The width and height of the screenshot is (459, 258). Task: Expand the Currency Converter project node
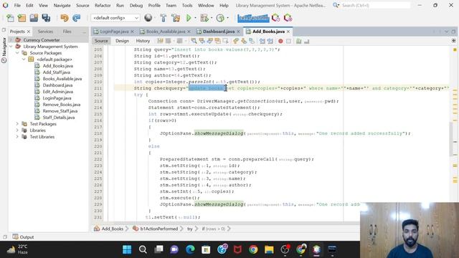click(x=11, y=40)
